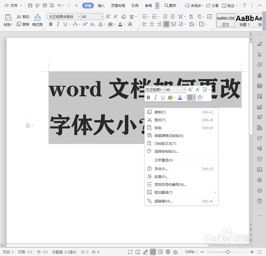Click the 查找 button in the toolbar
Viewport: 266px width, 256px height.
[170, 5]
